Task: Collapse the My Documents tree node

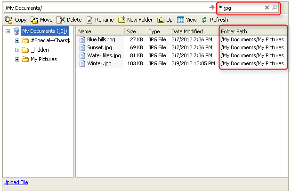Action: (8, 31)
